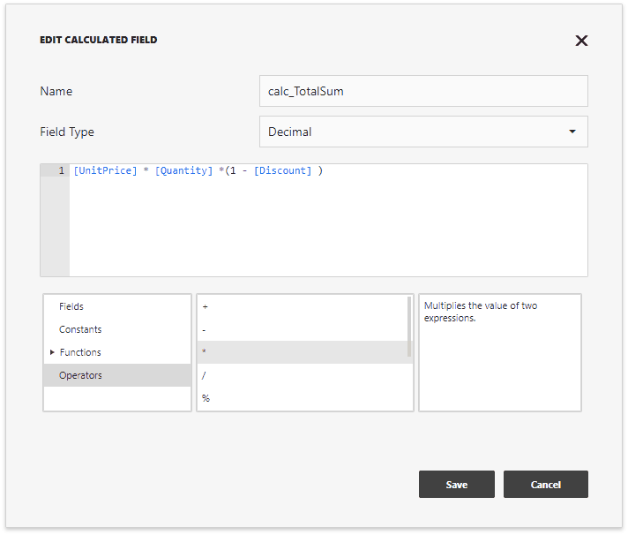Select the Functions category
The image size is (628, 535).
coord(80,352)
